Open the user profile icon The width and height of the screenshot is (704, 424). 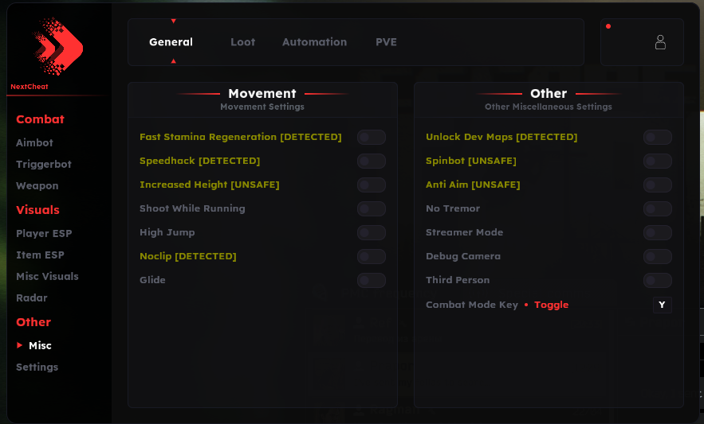pos(659,42)
